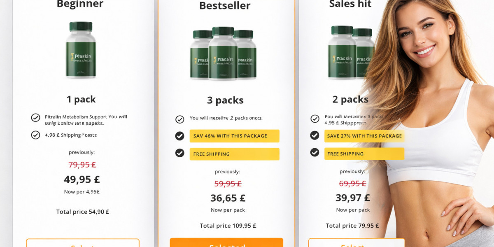
Task: Click the two bottles image in Sales hit pack
Action: point(350,53)
